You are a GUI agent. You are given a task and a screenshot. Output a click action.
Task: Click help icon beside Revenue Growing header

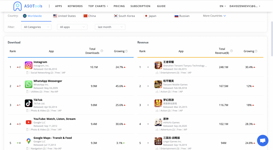[256, 51]
